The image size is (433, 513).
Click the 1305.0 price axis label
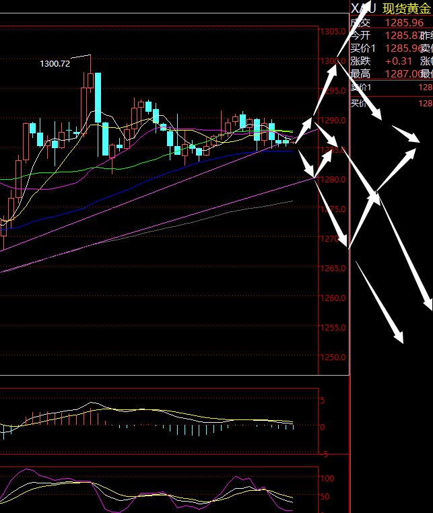[333, 32]
